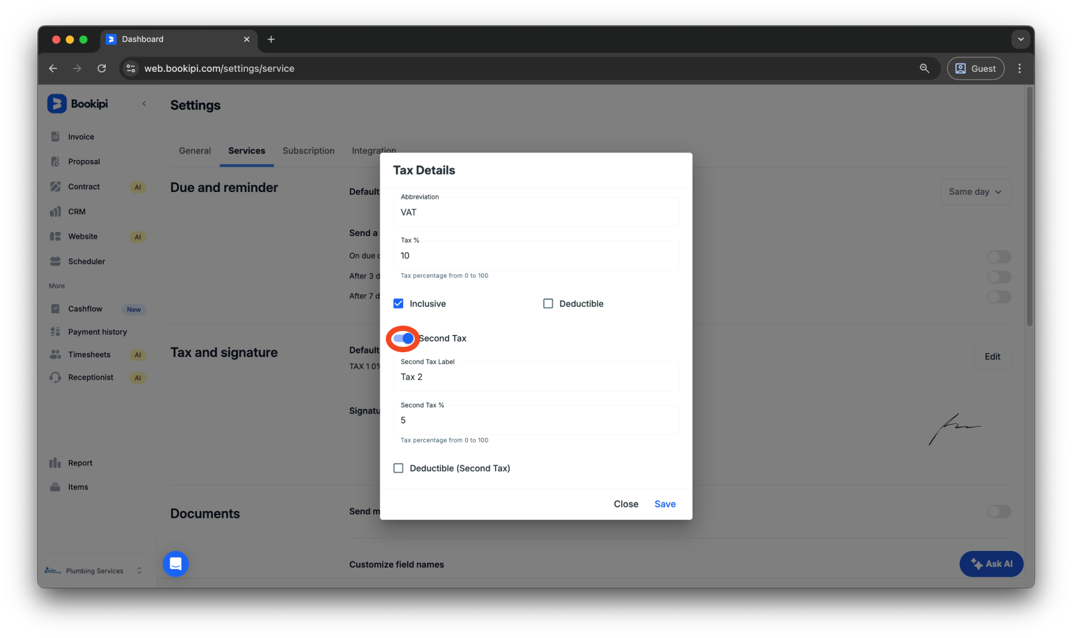Click the CRM bar chart icon
Viewport: 1073px width, 638px height.
coord(55,212)
